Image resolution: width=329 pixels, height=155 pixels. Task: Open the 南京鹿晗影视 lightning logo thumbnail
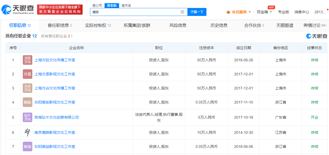pos(28,132)
